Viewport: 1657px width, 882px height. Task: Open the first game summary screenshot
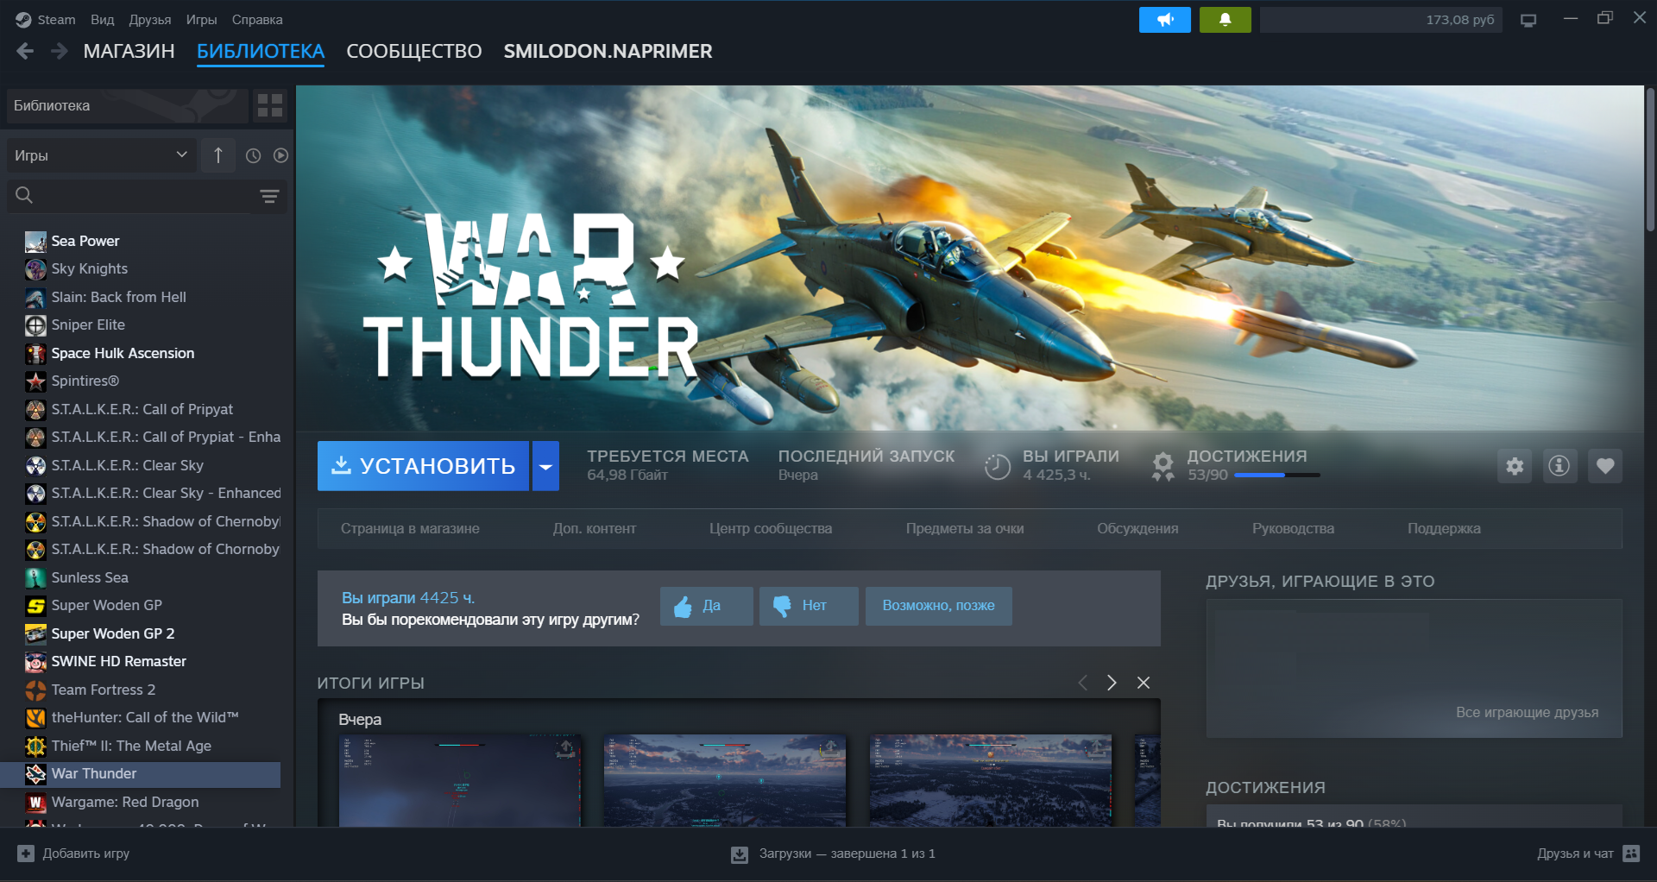click(460, 781)
